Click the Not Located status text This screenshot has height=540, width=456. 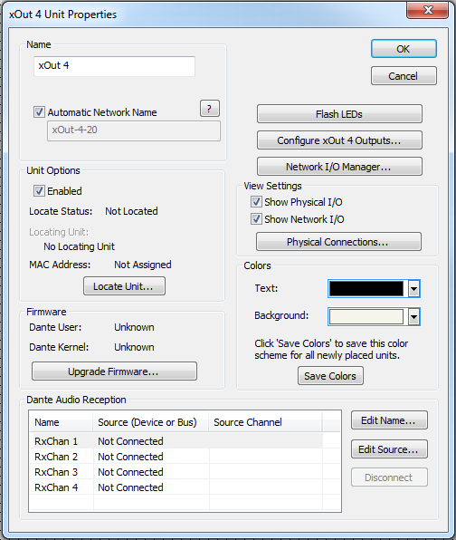click(x=131, y=211)
